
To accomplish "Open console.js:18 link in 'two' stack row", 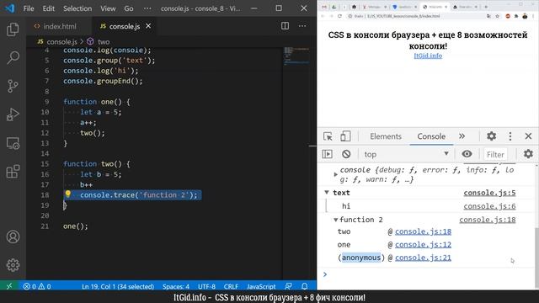I will coord(423,231).
